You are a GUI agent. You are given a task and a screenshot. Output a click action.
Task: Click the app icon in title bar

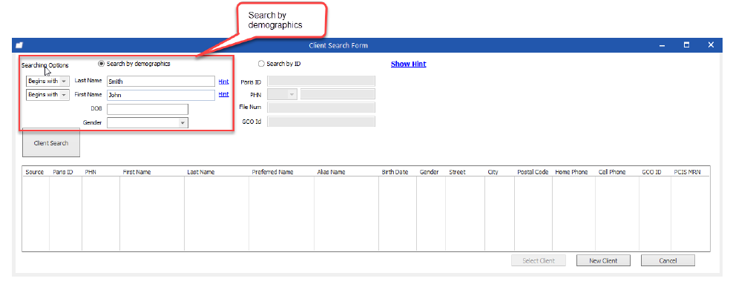[19, 45]
